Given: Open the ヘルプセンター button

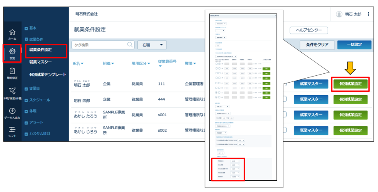Looking at the screenshot, I should [309, 30].
